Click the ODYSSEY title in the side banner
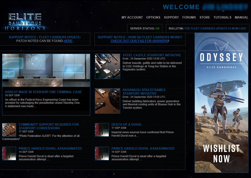 pos(221,57)
